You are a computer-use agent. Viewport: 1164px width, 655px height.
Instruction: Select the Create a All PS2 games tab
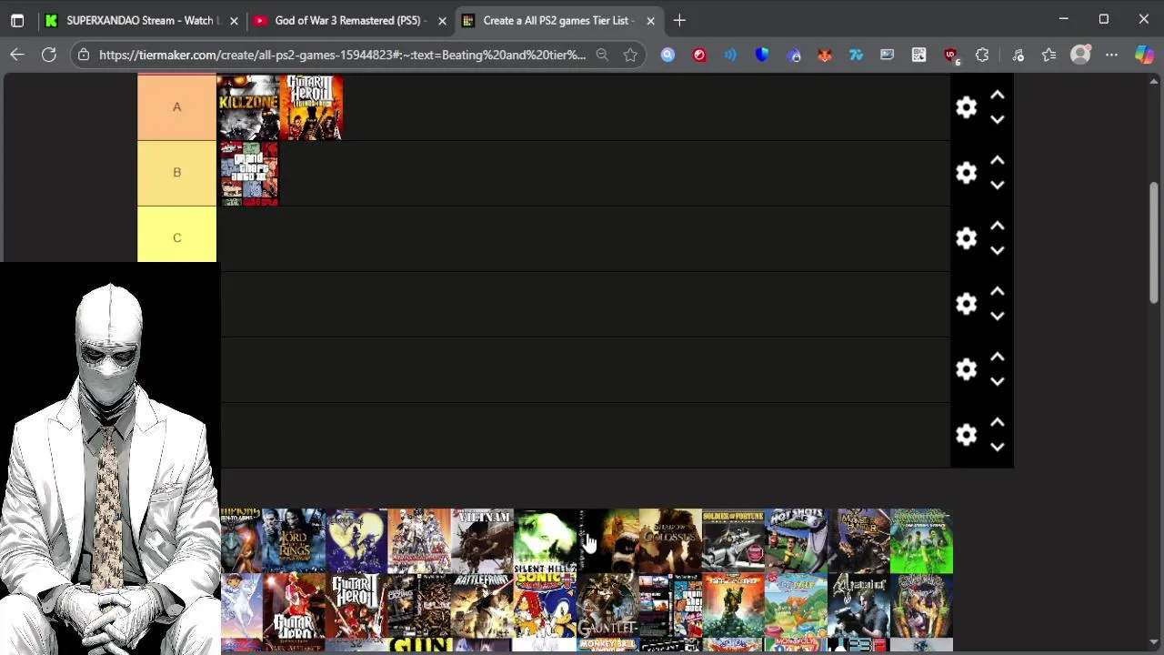pyautogui.click(x=558, y=20)
